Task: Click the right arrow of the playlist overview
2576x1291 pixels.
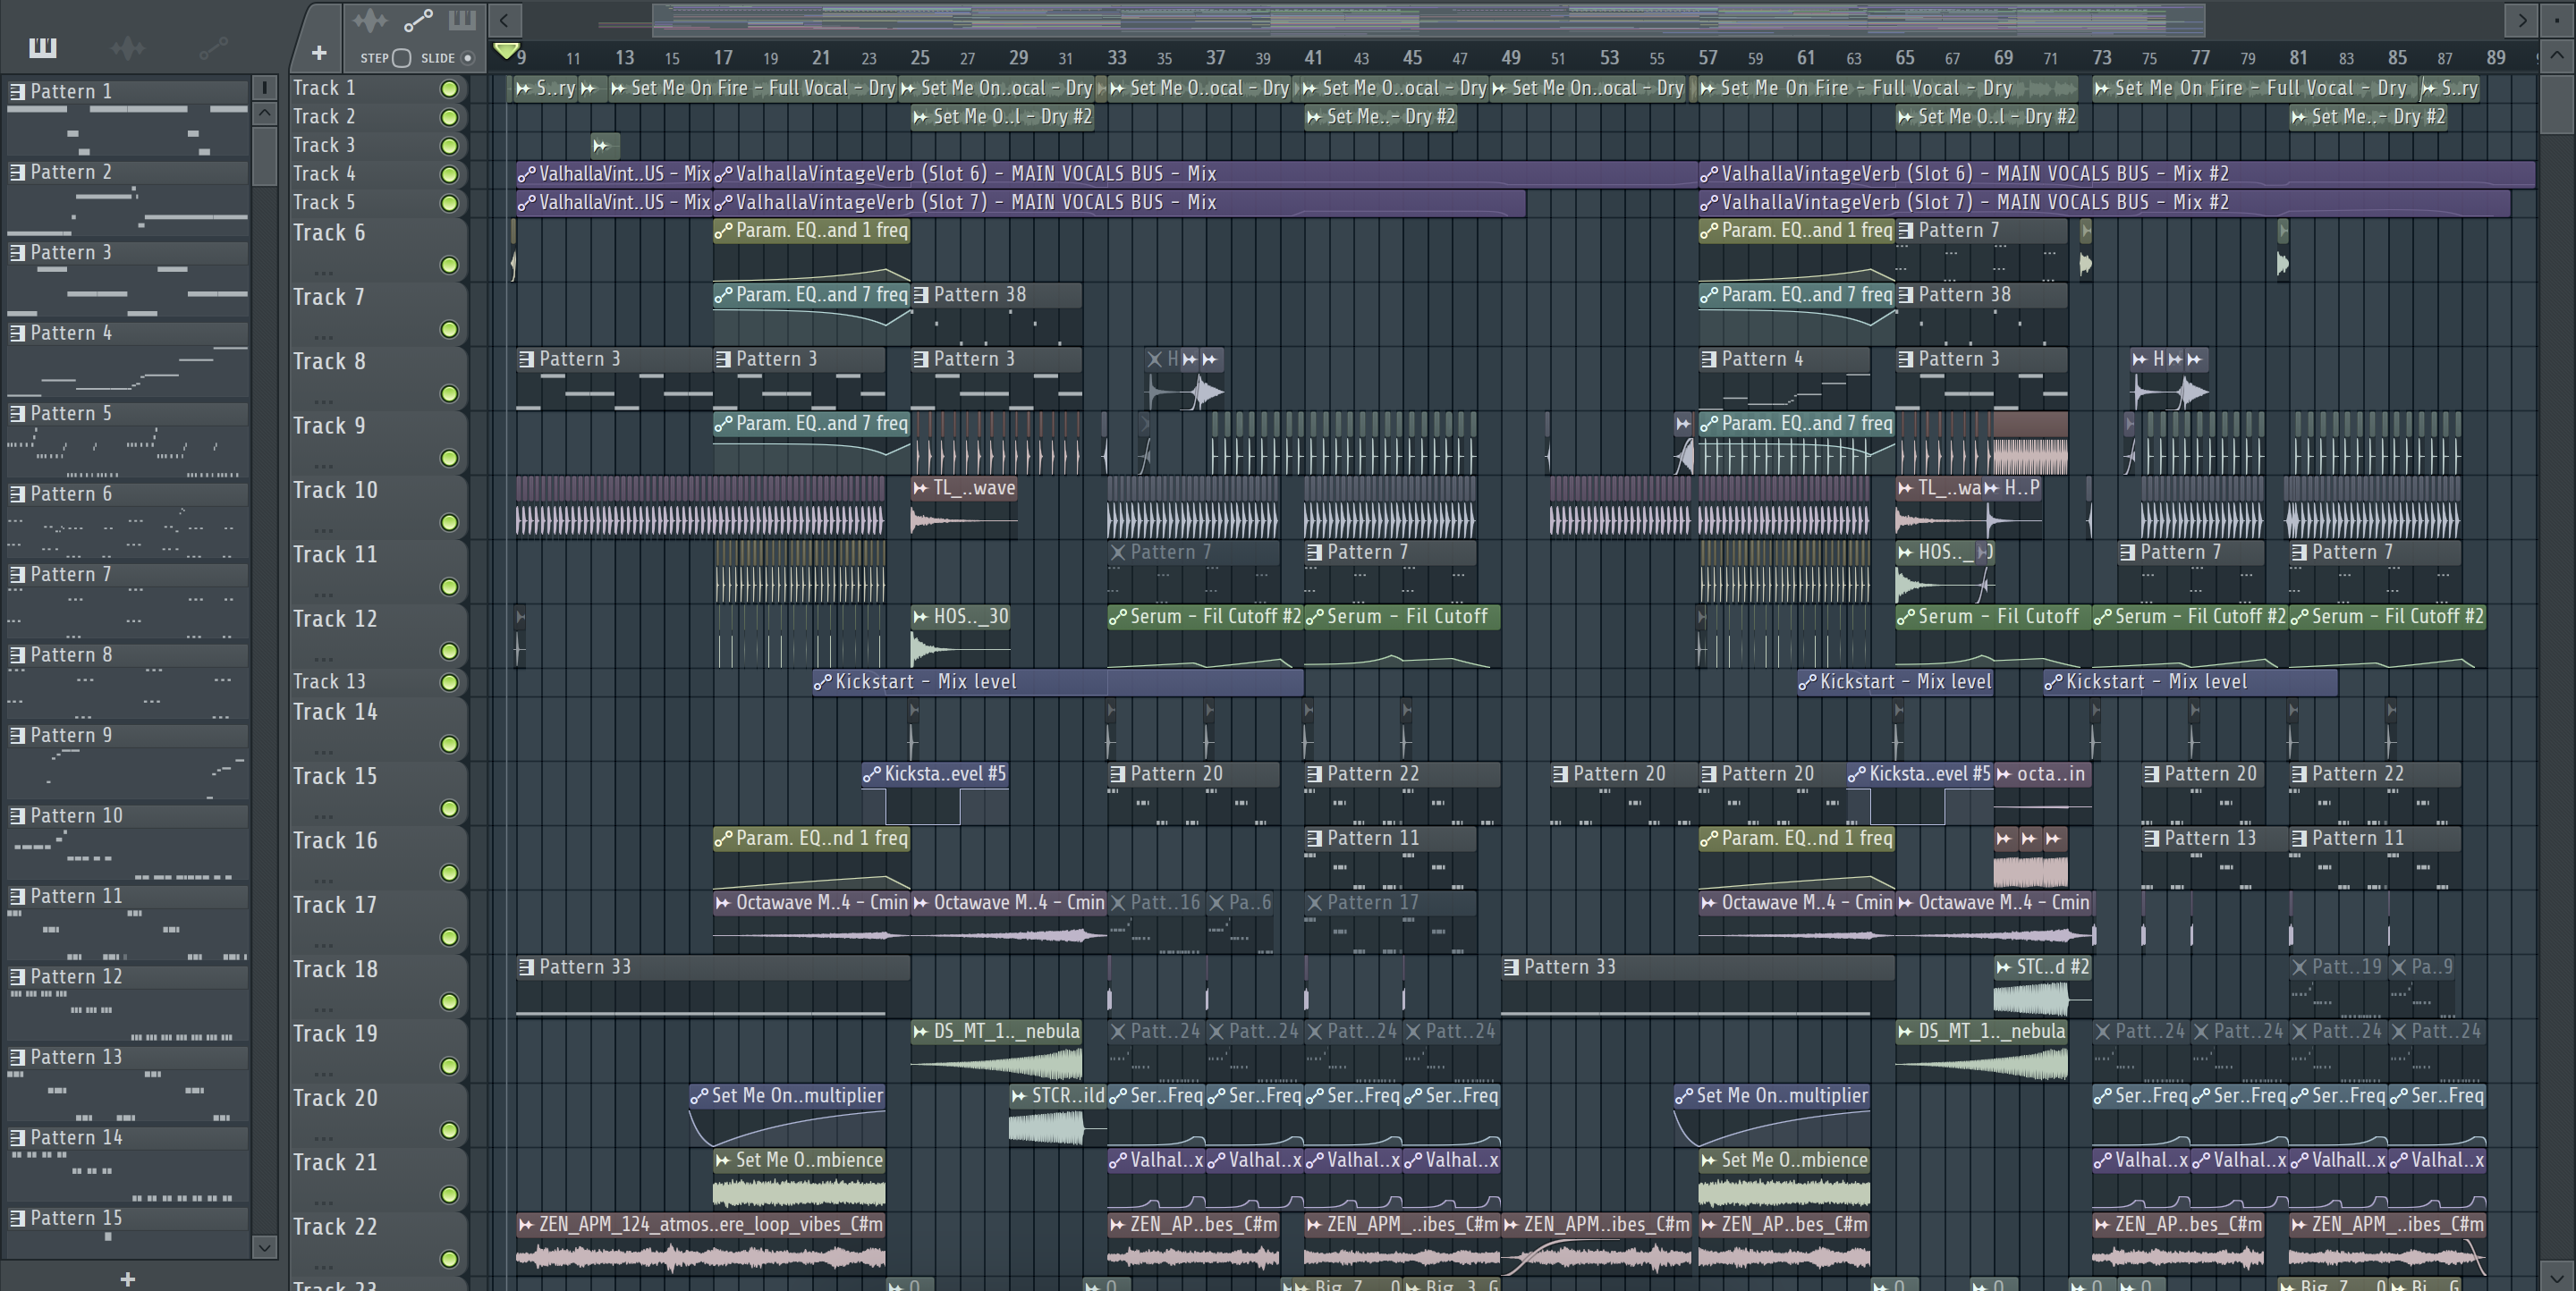Action: [2522, 19]
